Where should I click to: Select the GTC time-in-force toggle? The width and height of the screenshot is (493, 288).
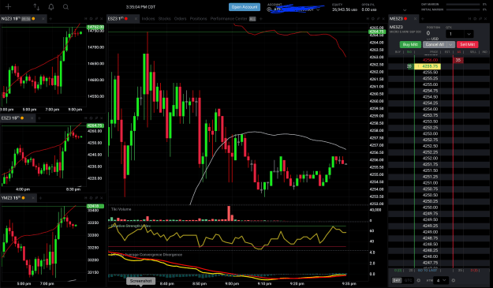click(x=408, y=280)
